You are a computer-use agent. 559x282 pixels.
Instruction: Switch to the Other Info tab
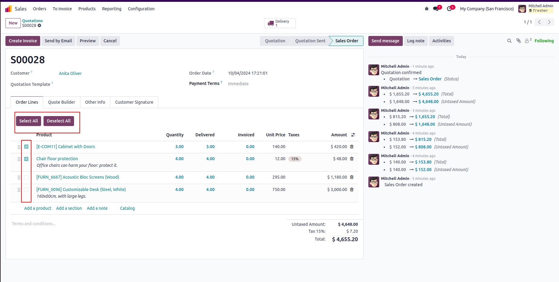(x=95, y=102)
